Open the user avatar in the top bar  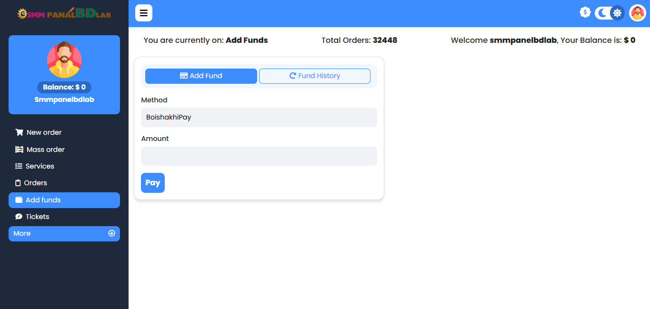pos(637,13)
